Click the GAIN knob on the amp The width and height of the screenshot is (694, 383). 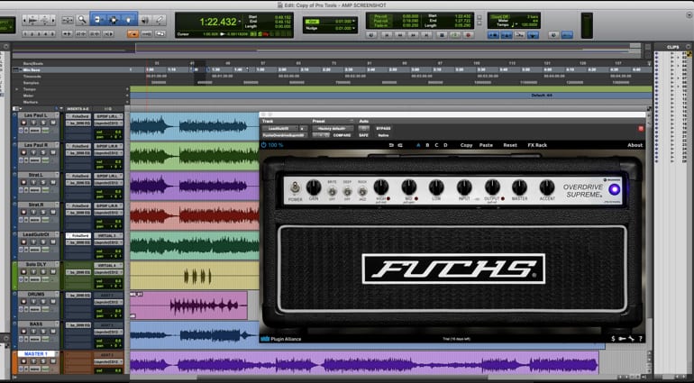pyautogui.click(x=314, y=187)
